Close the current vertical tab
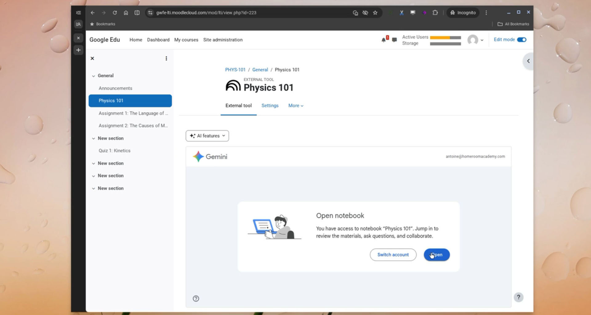Viewport: 591px width, 315px height. coord(78,38)
